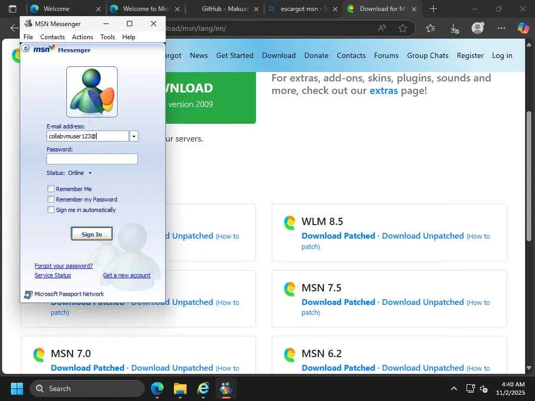Click the Read aloud icon in address bar

coord(382,28)
